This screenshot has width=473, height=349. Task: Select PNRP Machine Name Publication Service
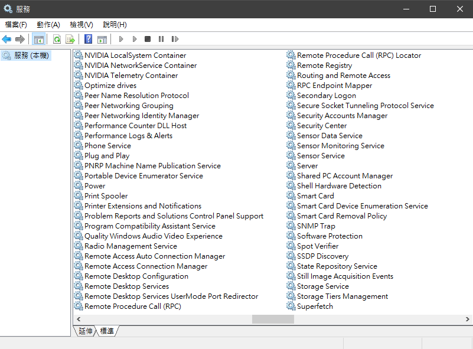click(152, 165)
